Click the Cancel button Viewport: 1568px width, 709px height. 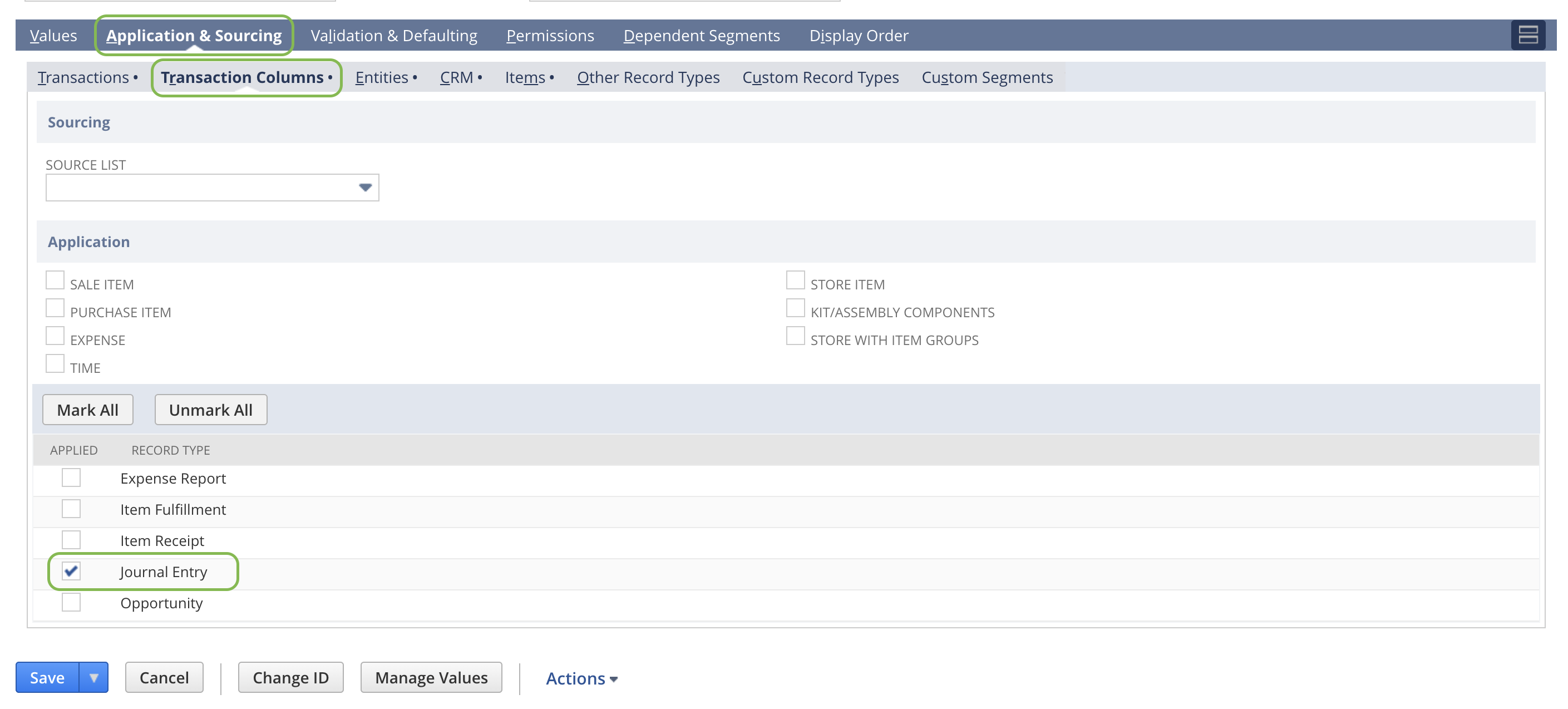point(164,677)
